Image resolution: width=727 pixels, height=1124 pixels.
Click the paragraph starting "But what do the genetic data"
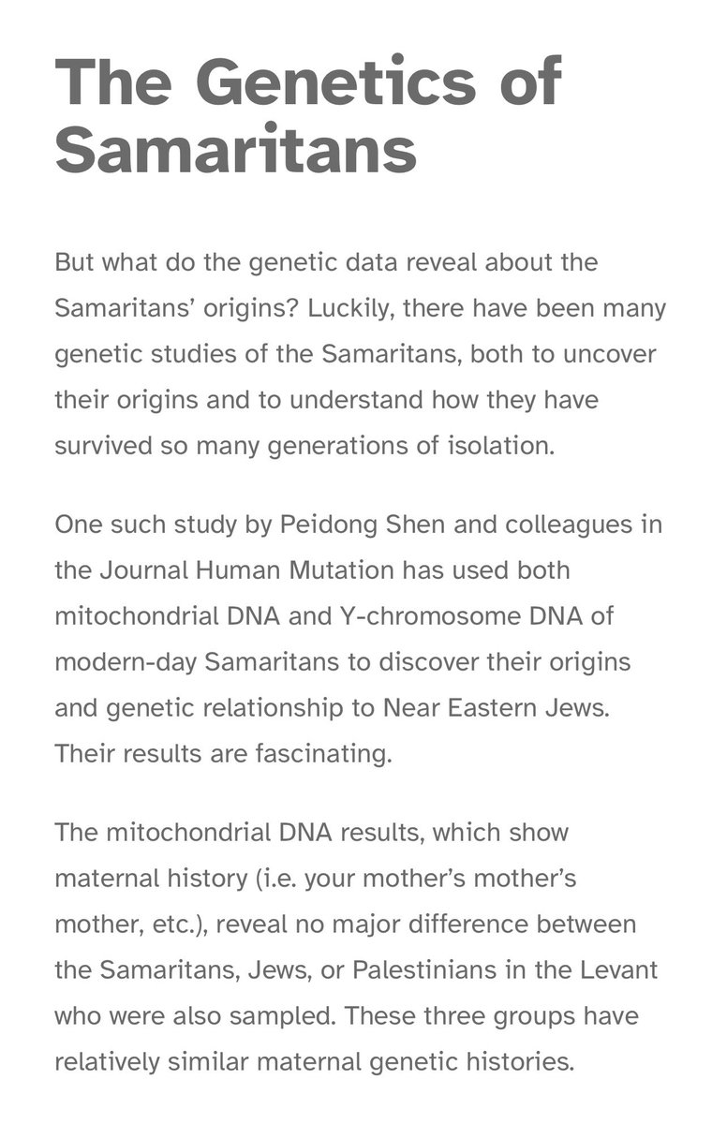click(360, 354)
